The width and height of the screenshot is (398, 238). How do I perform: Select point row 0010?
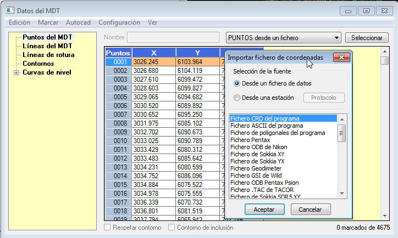(119, 141)
